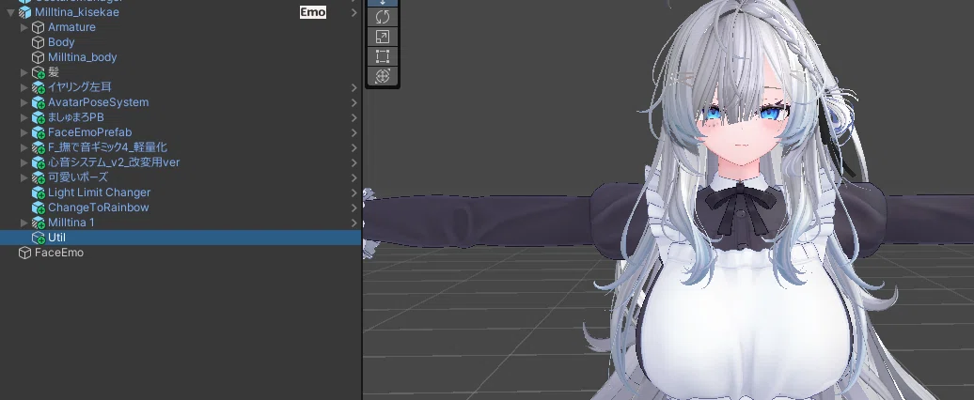Open prefab arrow for ましゅまろPB
The width and height of the screenshot is (974, 400).
point(353,117)
